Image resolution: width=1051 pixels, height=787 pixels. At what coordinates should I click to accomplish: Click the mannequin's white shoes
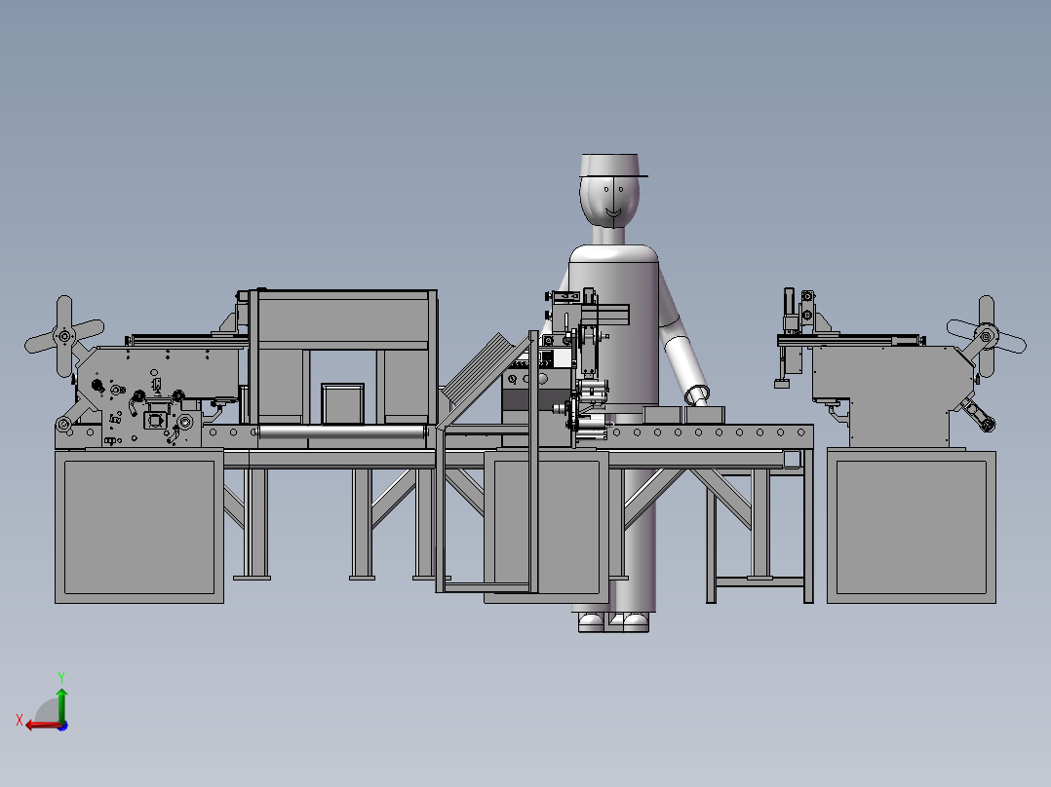[613, 621]
